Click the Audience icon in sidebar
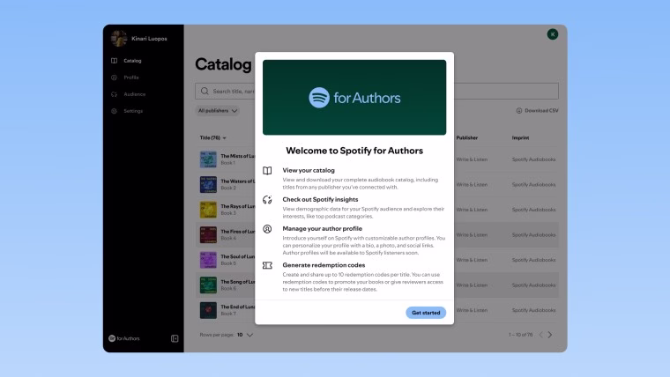The height and width of the screenshot is (377, 670). coord(114,94)
